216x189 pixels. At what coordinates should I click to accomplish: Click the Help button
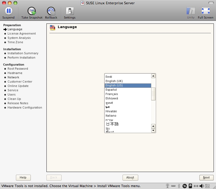pos(23,177)
